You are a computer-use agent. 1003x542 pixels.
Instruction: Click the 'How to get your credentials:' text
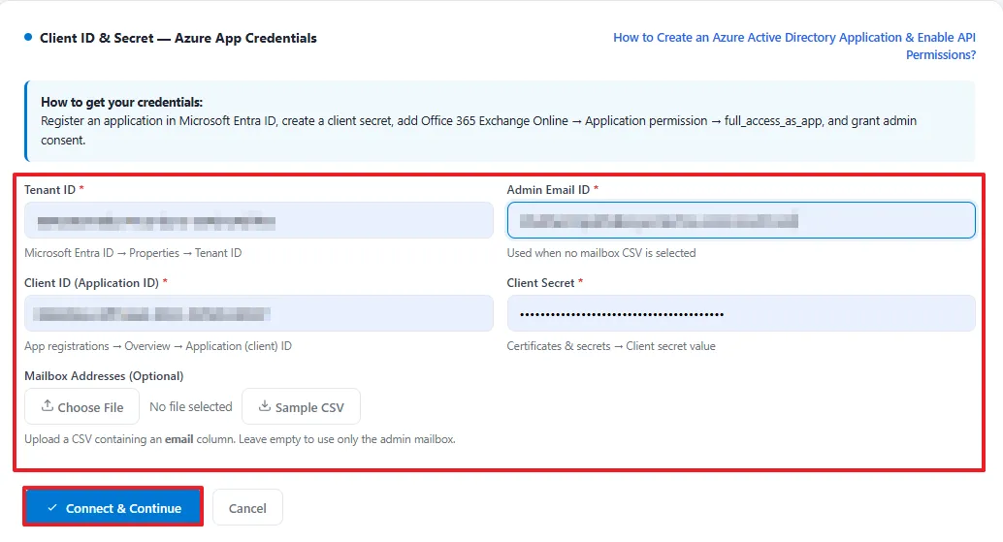point(121,102)
